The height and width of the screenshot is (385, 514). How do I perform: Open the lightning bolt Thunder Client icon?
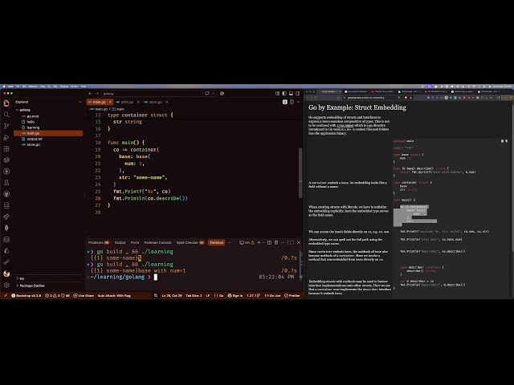pos(6,172)
